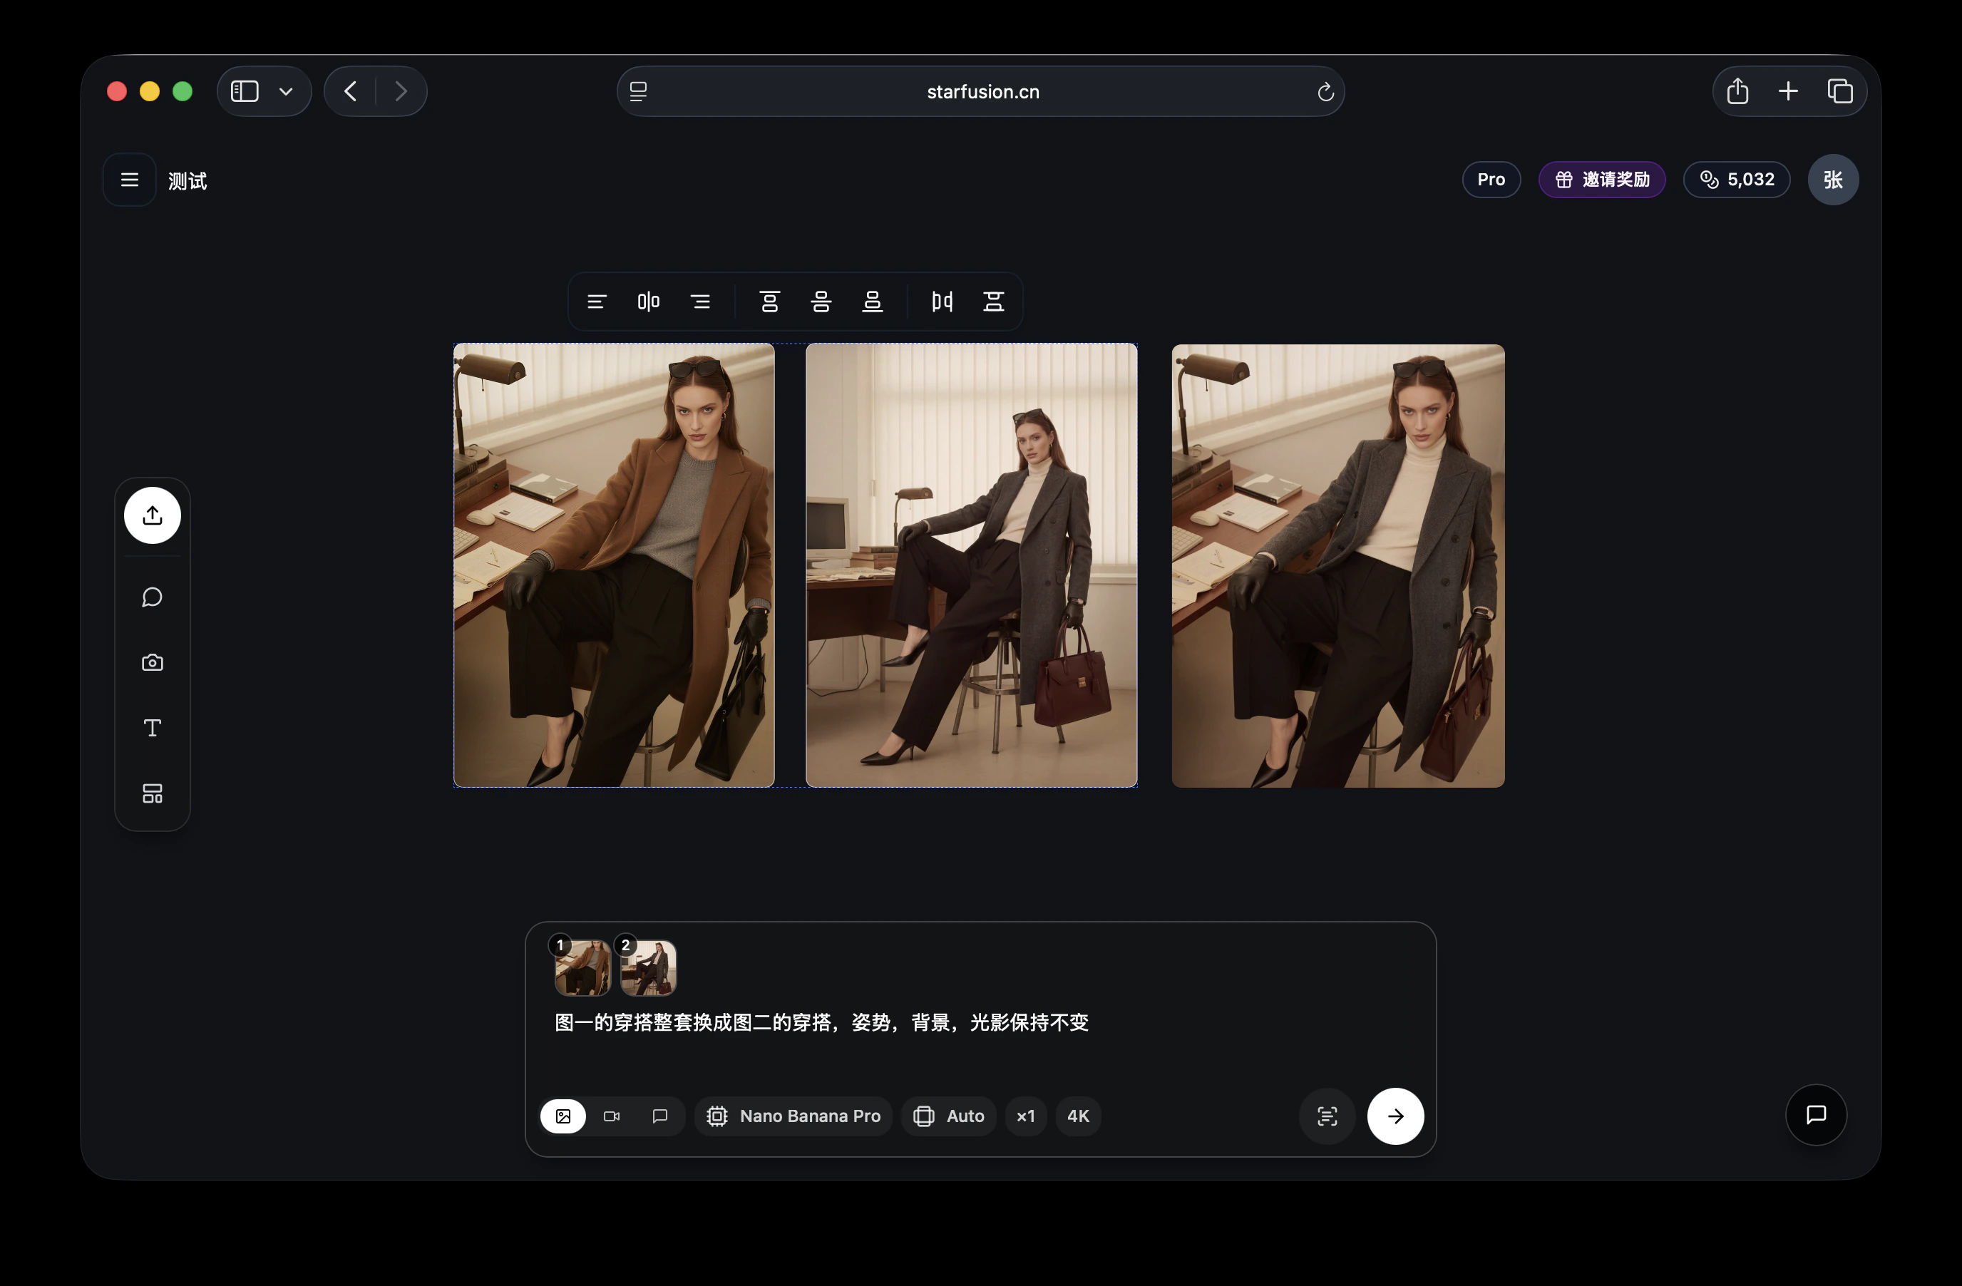Click the 邀请奖励 invite reward button
The image size is (1962, 1286).
tap(1602, 180)
